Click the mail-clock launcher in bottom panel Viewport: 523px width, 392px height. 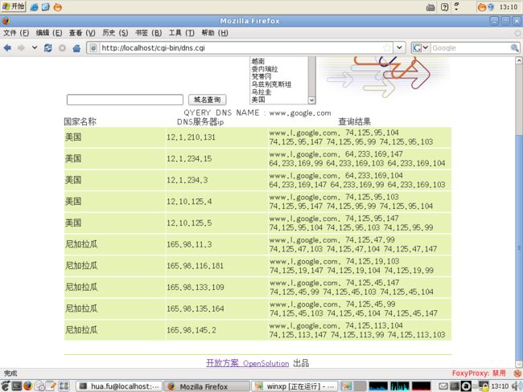[x=39, y=386]
